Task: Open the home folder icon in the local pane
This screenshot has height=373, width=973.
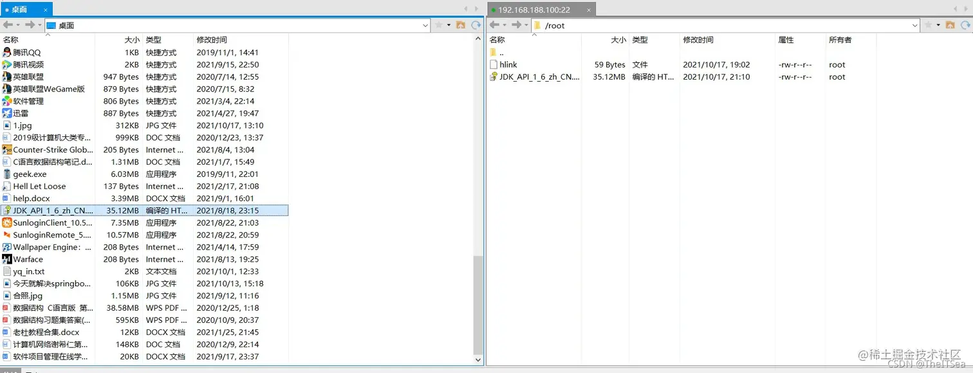Action: click(461, 25)
